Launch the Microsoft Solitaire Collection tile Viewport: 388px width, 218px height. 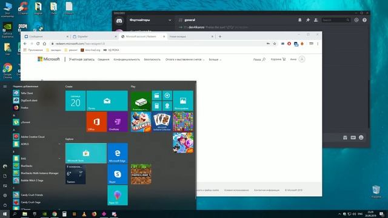coord(162,122)
